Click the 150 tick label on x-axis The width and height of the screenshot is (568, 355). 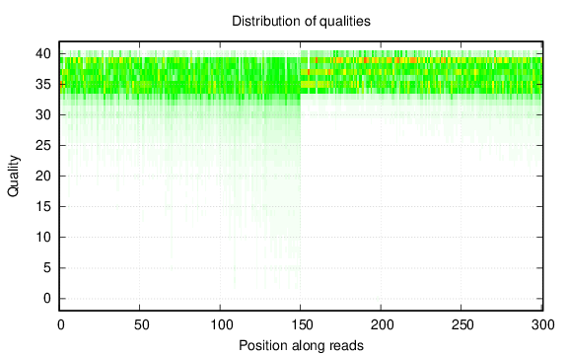pyautogui.click(x=302, y=325)
